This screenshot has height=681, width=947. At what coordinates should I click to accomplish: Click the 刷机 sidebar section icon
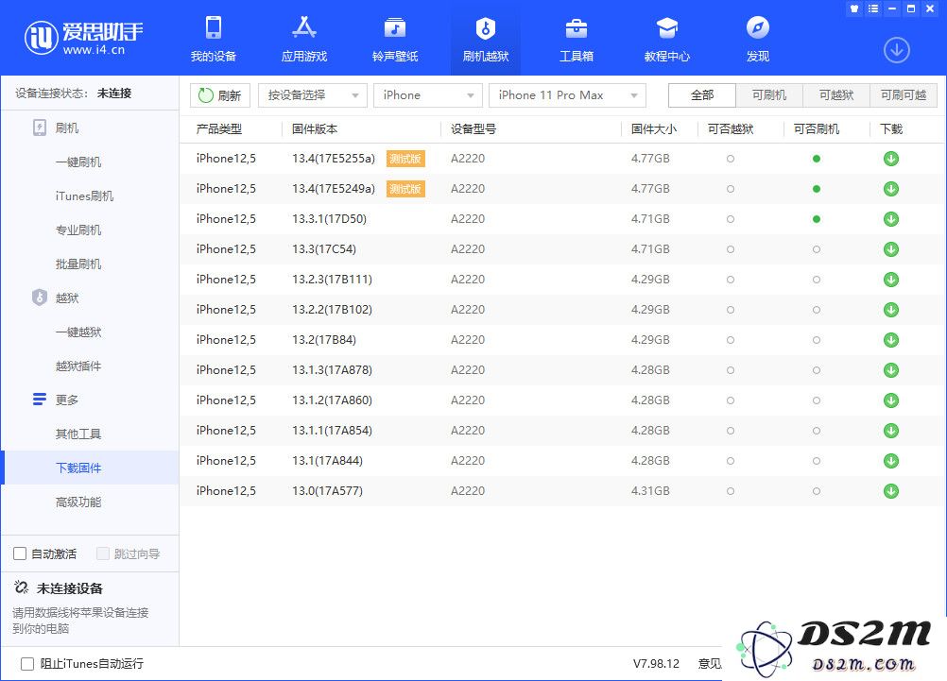coord(40,128)
